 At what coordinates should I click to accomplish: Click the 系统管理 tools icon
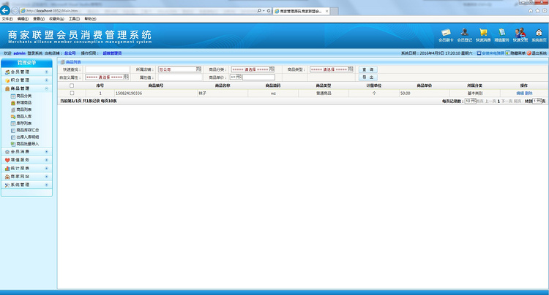coord(7,185)
